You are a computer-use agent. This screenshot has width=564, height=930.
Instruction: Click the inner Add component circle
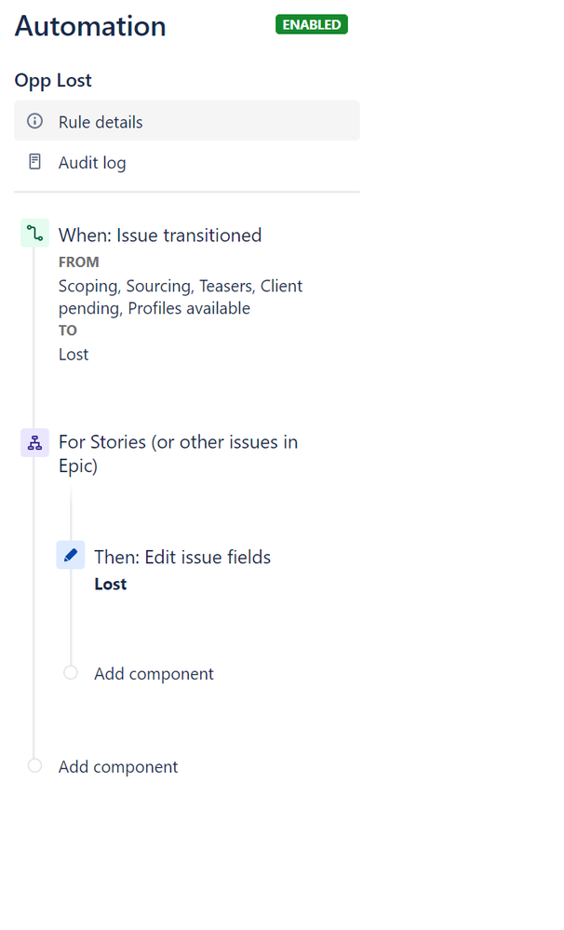point(71,672)
